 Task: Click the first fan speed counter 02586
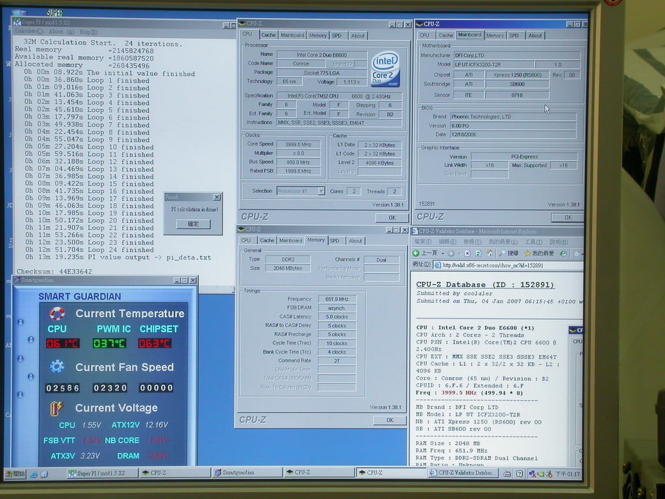tap(62, 388)
